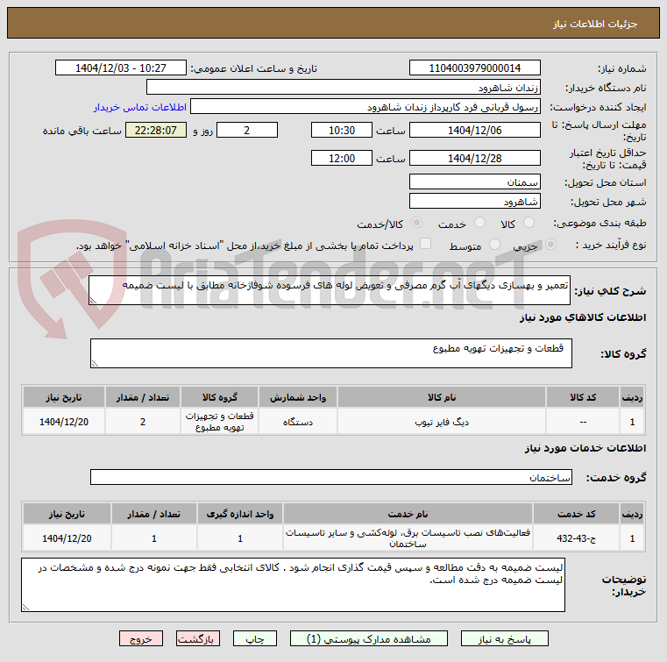Screen dimensions: 667x662
Task: Click the delivery province field سمنان
Action: click(x=475, y=182)
